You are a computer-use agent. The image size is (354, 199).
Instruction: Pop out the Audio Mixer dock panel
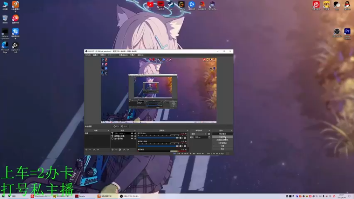pyautogui.click(x=188, y=130)
